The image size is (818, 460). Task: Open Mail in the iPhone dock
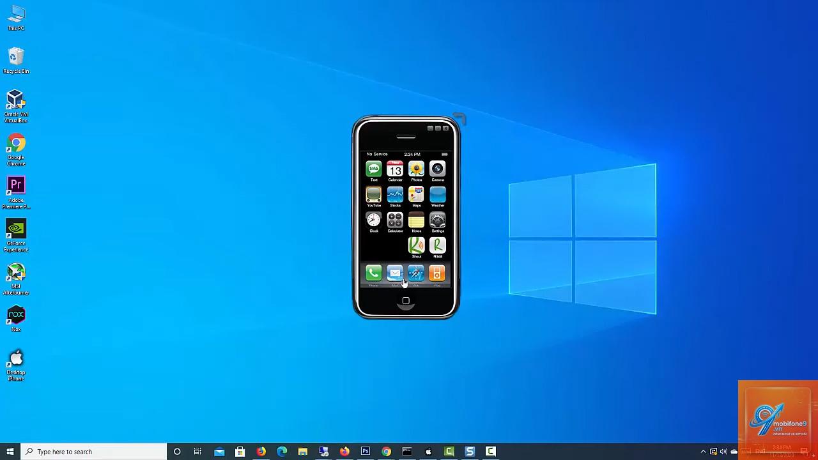(x=395, y=273)
